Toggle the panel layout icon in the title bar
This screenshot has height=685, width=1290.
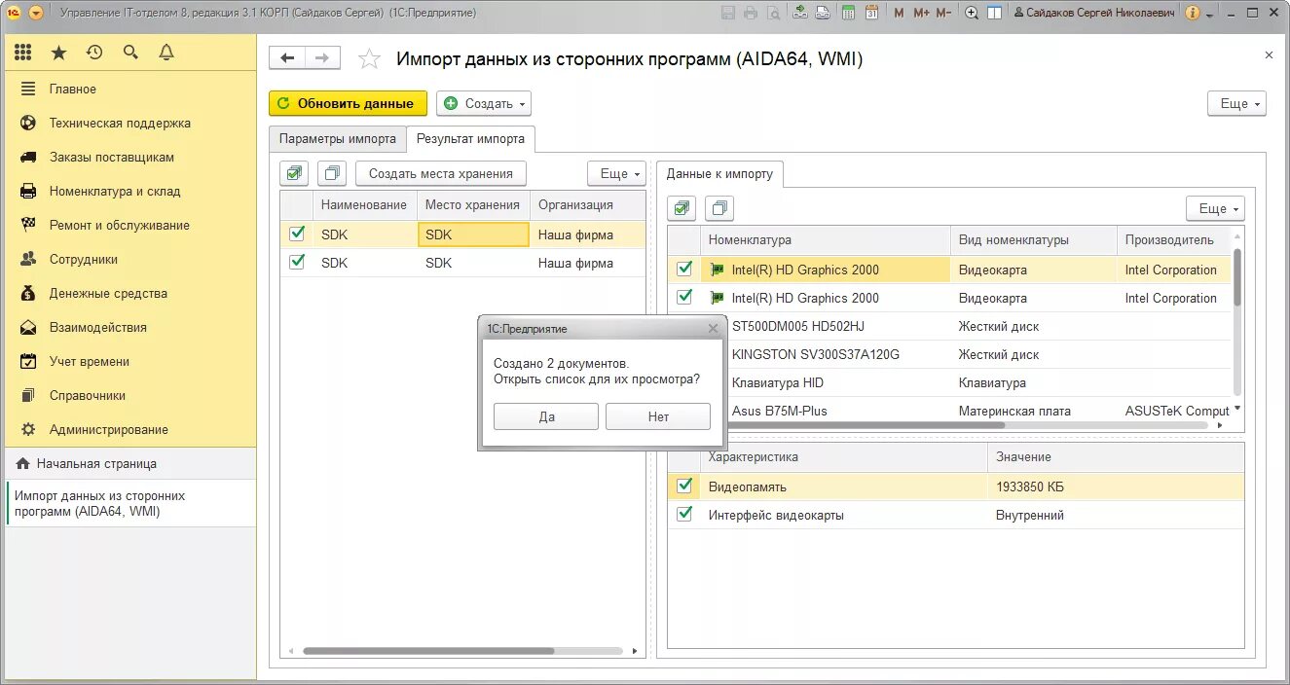994,13
